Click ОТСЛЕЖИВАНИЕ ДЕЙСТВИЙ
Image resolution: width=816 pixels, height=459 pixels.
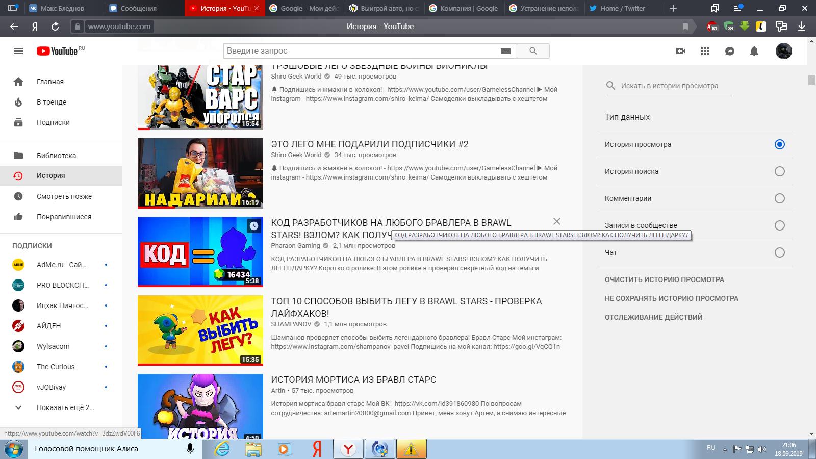click(x=654, y=317)
